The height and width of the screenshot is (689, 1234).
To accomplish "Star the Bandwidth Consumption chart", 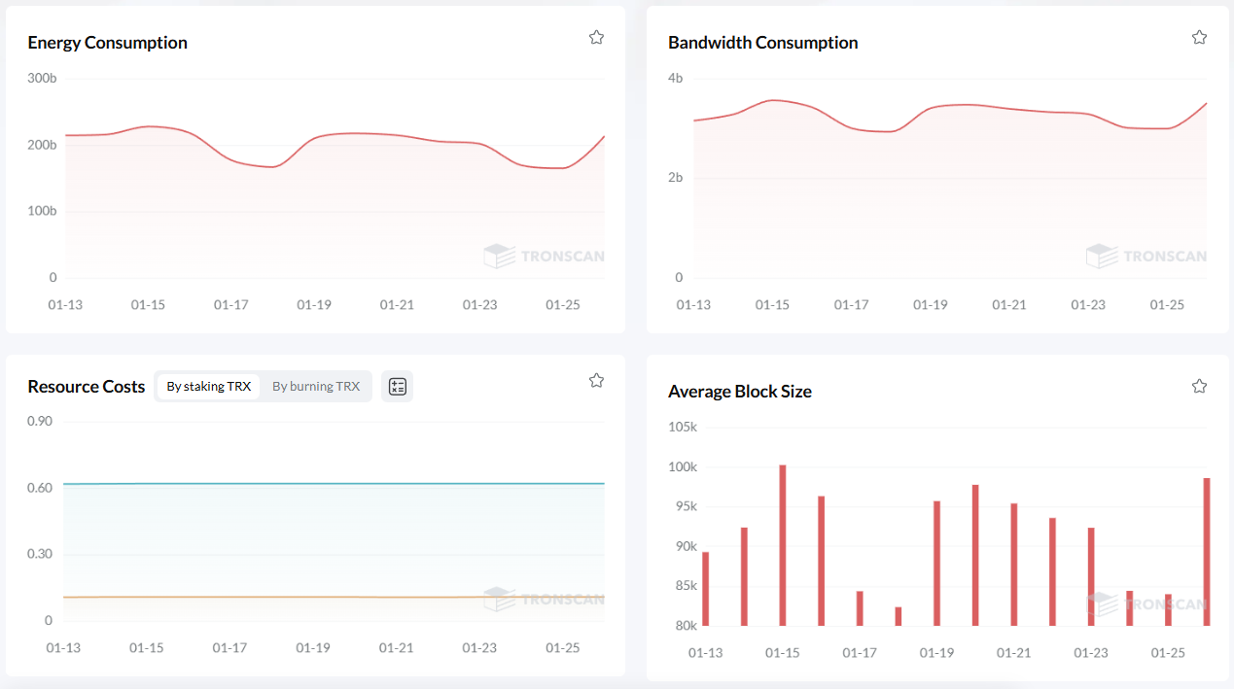I will (1199, 37).
